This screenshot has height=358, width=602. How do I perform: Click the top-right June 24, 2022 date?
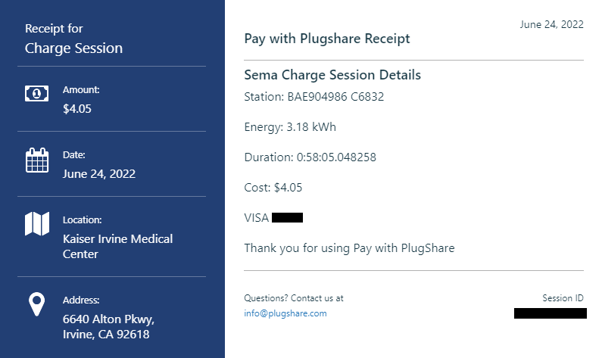click(x=552, y=24)
